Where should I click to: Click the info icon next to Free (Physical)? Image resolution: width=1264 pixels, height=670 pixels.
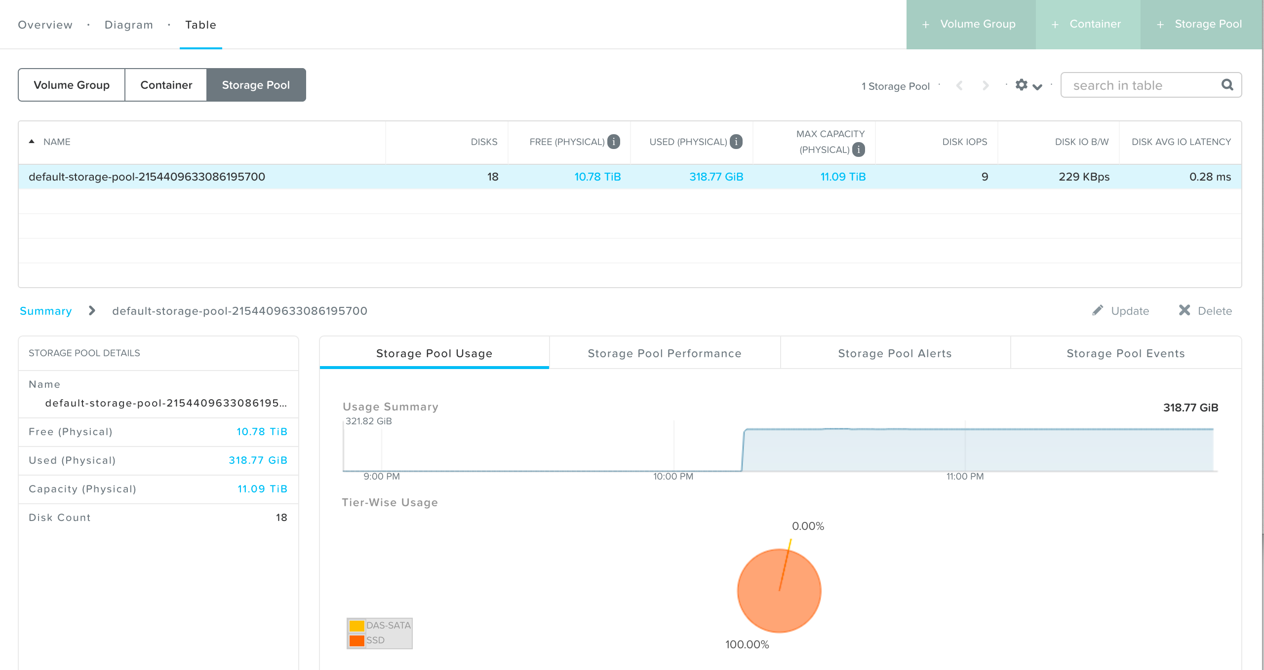coord(614,141)
